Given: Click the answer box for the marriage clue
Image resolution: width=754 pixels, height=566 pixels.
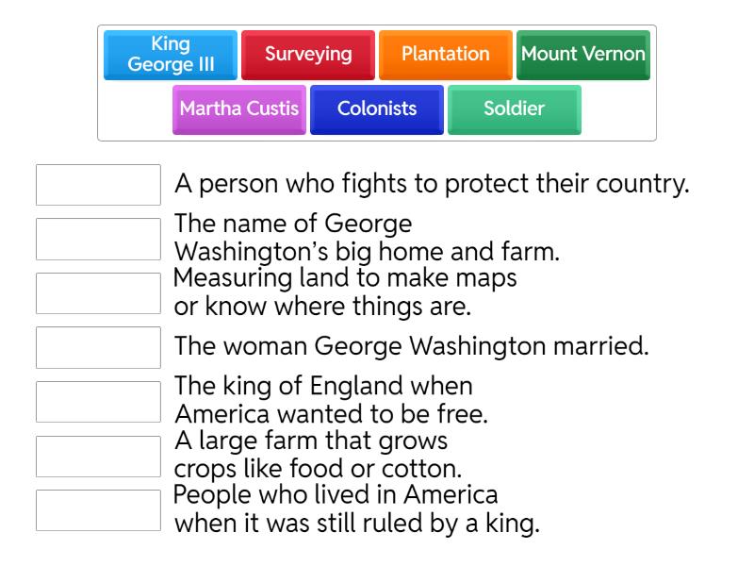Looking at the screenshot, I should [98, 347].
